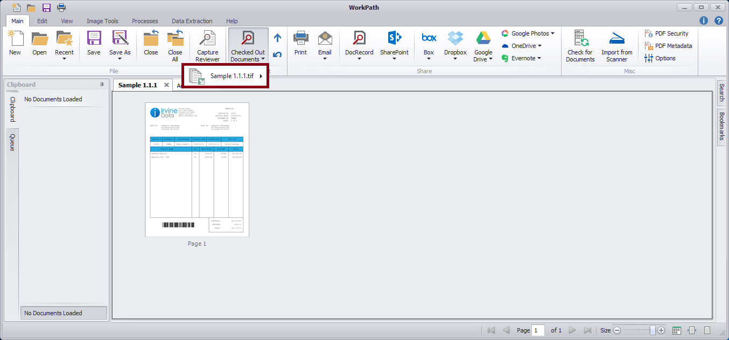Expand the Save As dropdown

(120, 59)
